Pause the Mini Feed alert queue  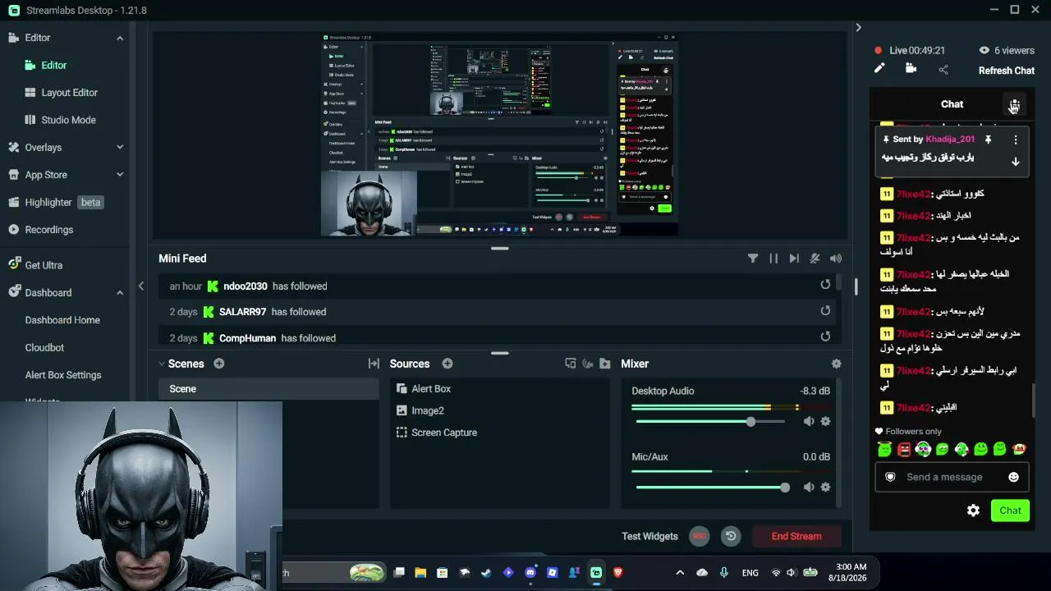tap(773, 259)
